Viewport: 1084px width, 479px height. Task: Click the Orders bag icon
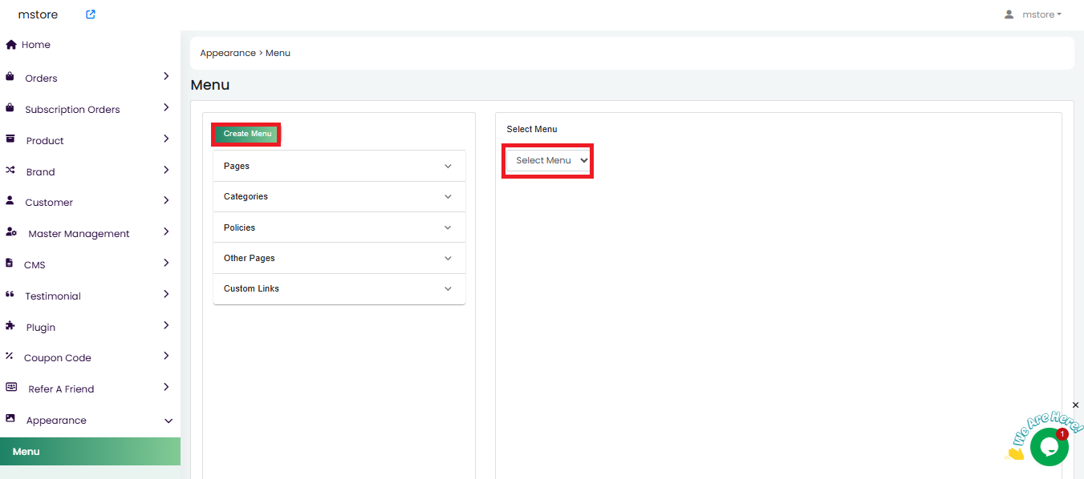click(x=10, y=78)
